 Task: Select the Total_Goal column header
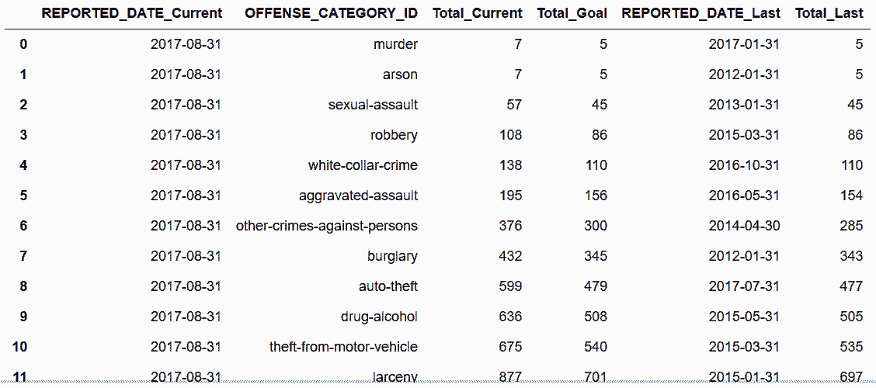click(x=572, y=14)
